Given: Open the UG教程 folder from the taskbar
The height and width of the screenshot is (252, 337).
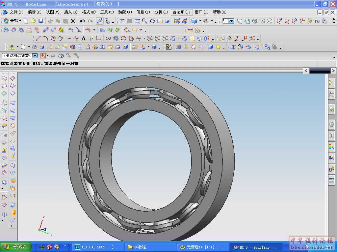Looking at the screenshot, I should 150,247.
